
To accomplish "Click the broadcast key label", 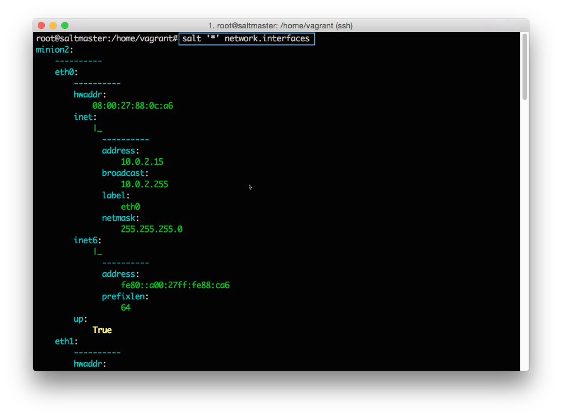I will tap(125, 173).
